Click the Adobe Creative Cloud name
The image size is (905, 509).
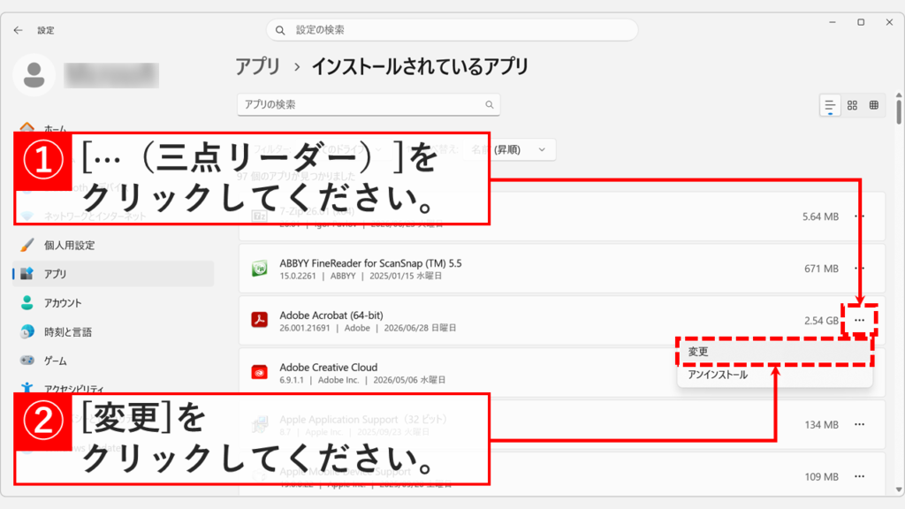point(329,367)
